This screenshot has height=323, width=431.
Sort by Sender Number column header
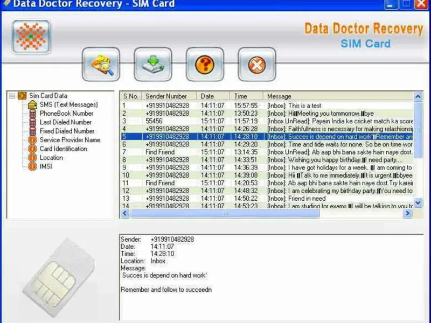(169, 96)
